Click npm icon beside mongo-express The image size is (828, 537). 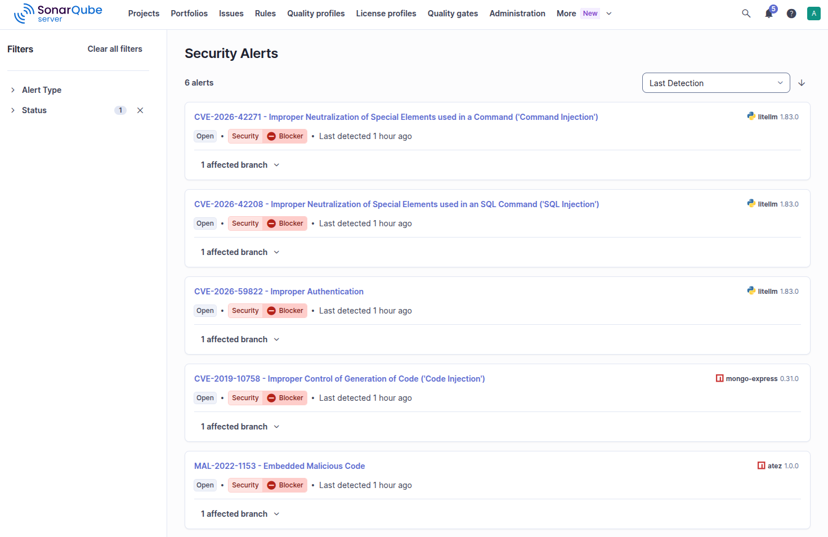[x=719, y=378]
